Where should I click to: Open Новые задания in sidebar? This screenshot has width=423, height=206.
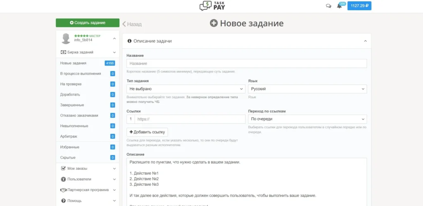[x=73, y=63]
